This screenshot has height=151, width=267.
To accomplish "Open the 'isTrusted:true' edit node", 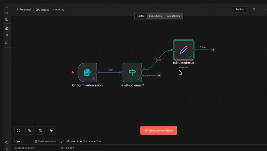I will 183,50.
